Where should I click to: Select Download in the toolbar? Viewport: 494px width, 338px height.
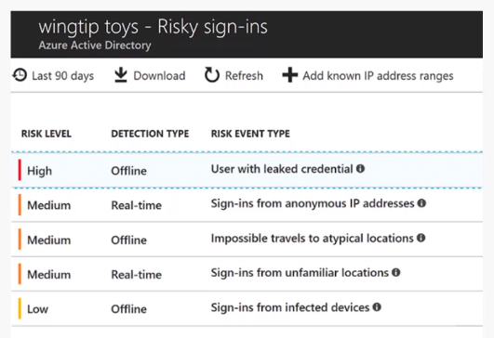click(150, 76)
